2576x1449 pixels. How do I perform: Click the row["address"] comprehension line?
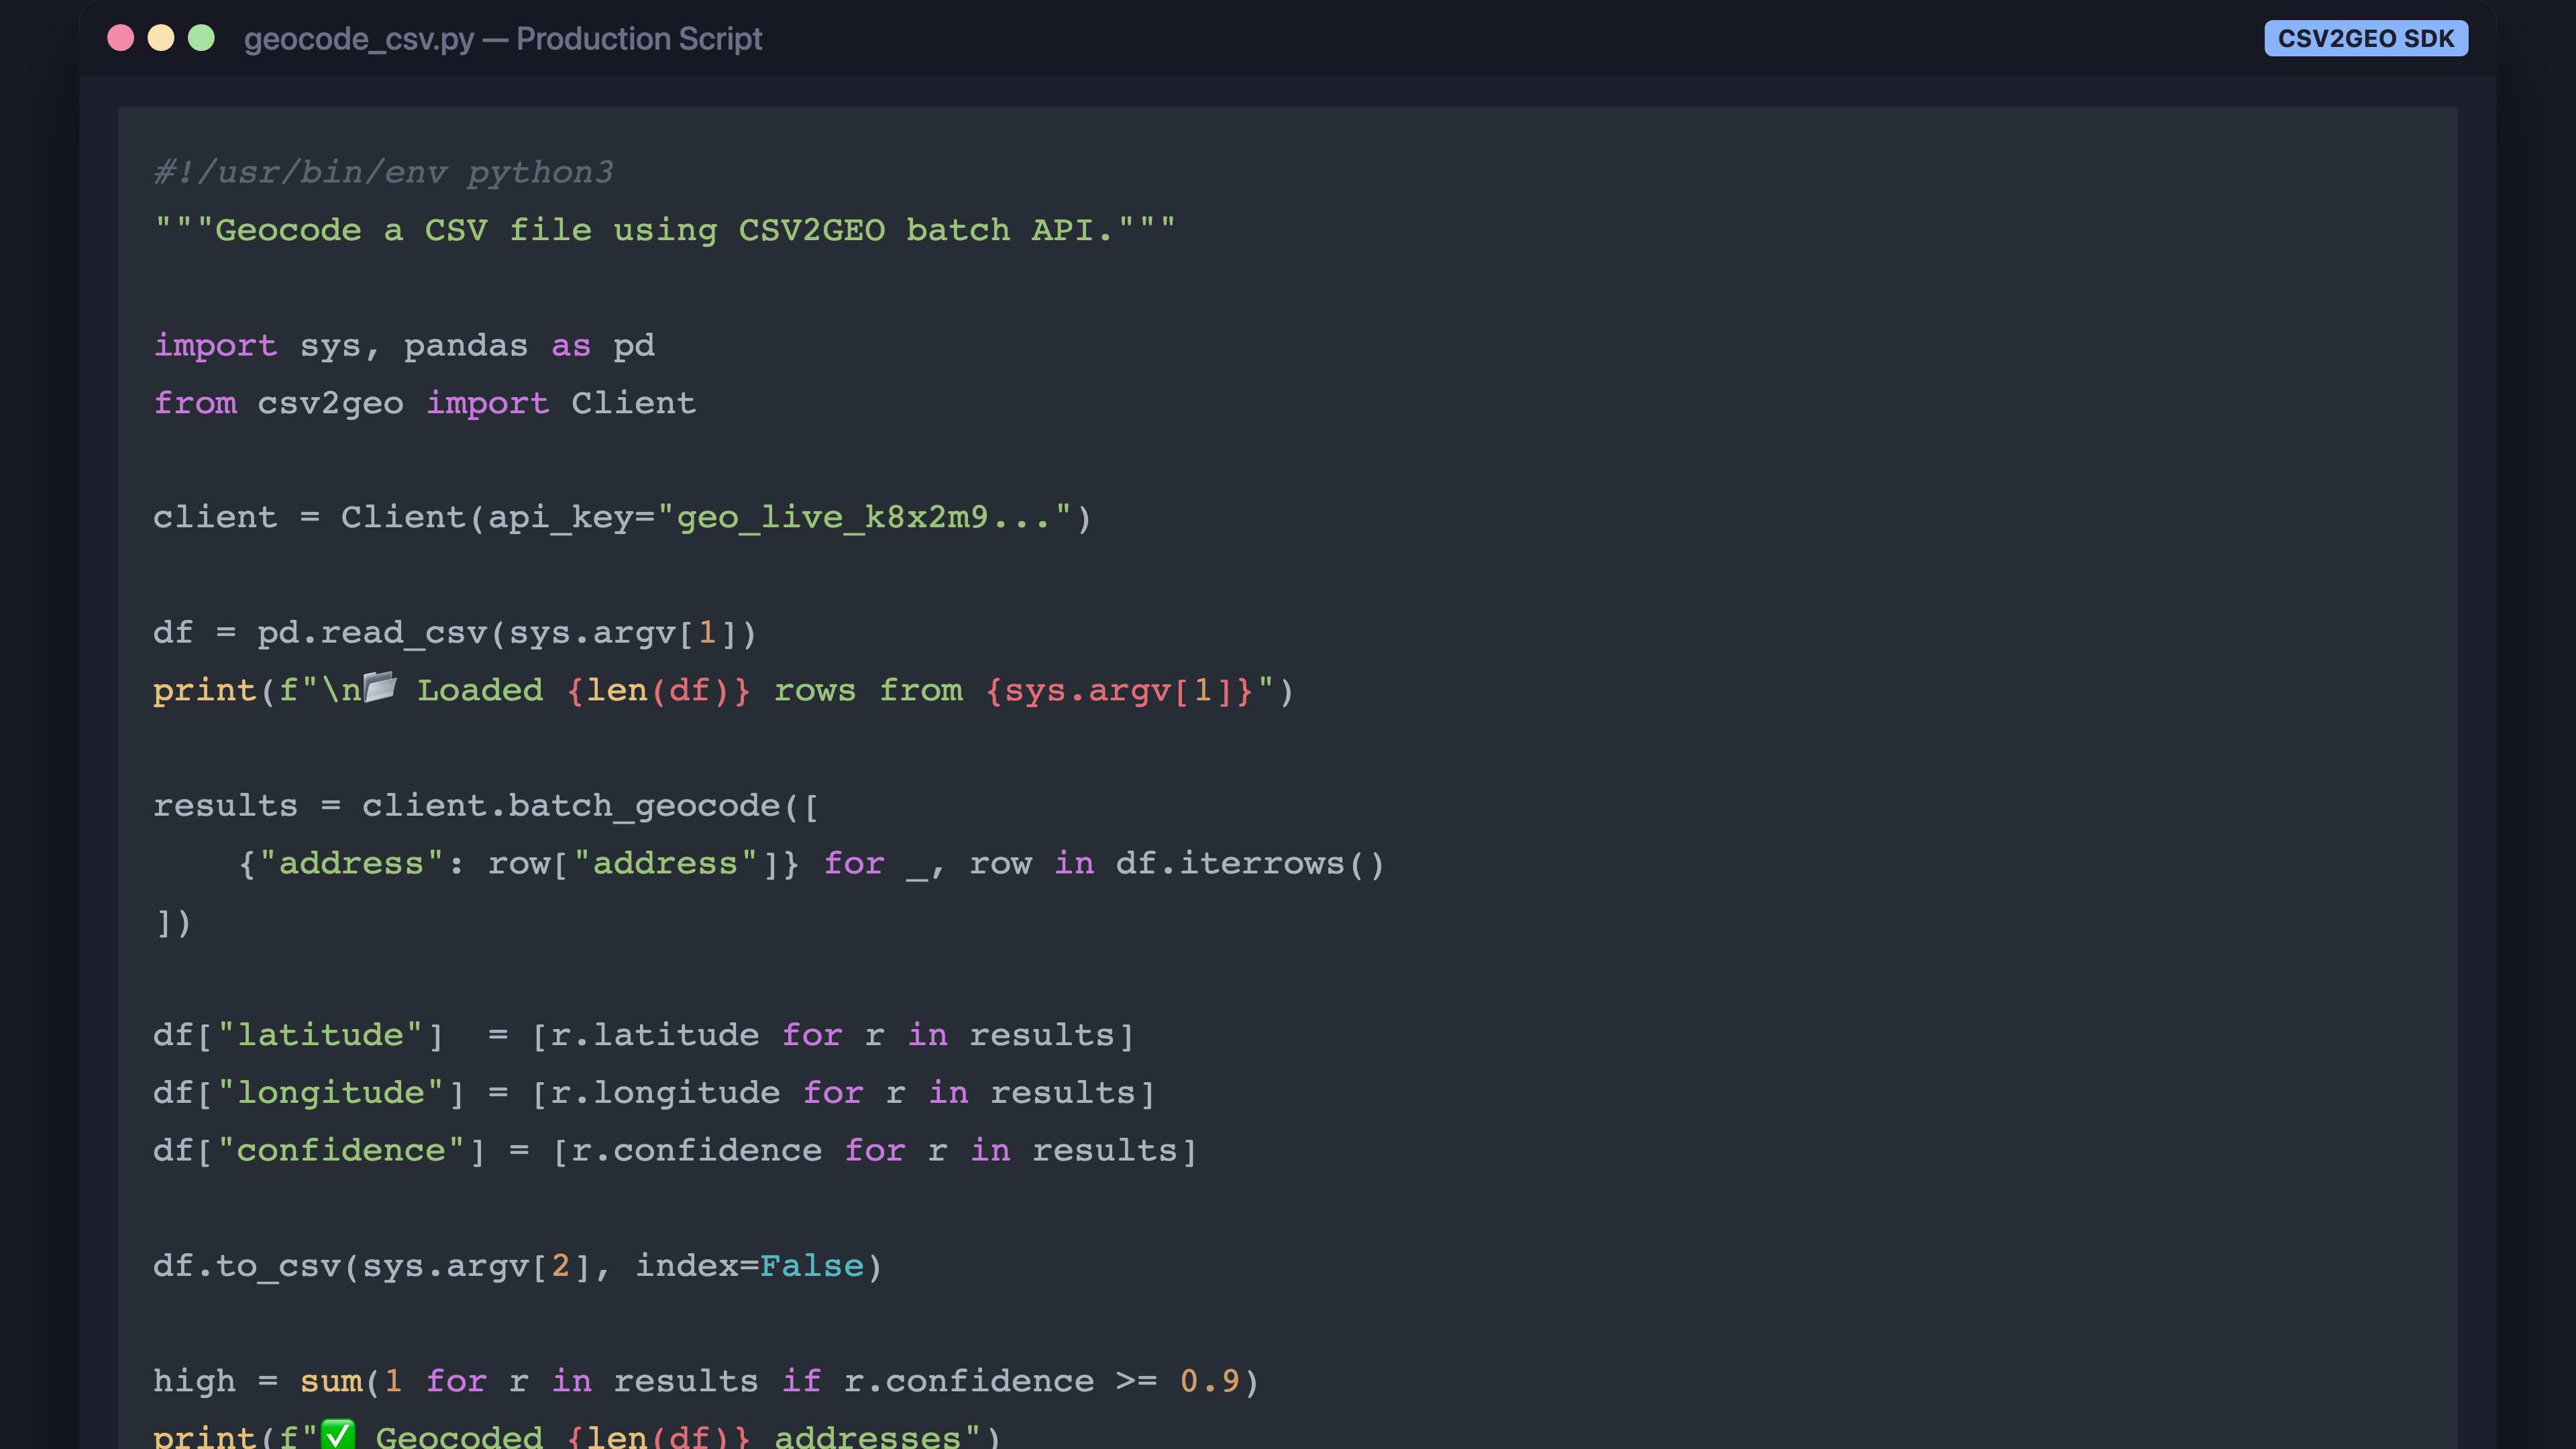[x=811, y=864]
